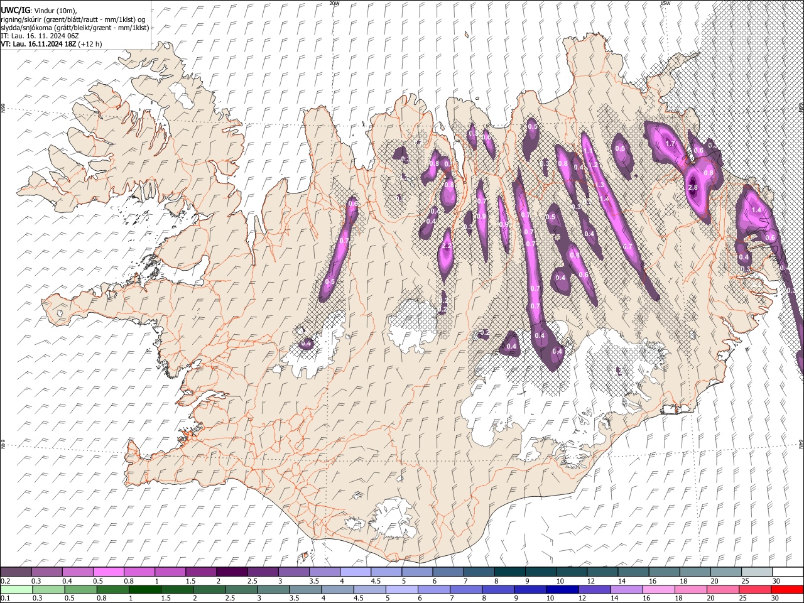The height and width of the screenshot is (603, 804).
Task: Click the '1.7' precipitation value on the map
Action: pos(670,144)
